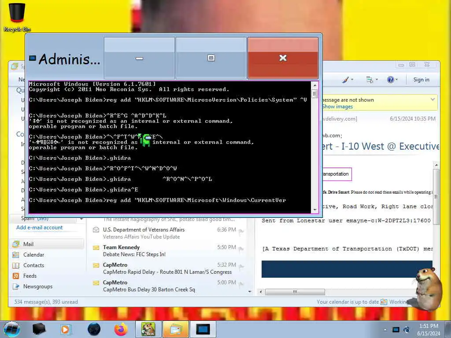451x338 pixels.
Task: Click Sign in in Windows Live Mail
Action: pyautogui.click(x=421, y=80)
